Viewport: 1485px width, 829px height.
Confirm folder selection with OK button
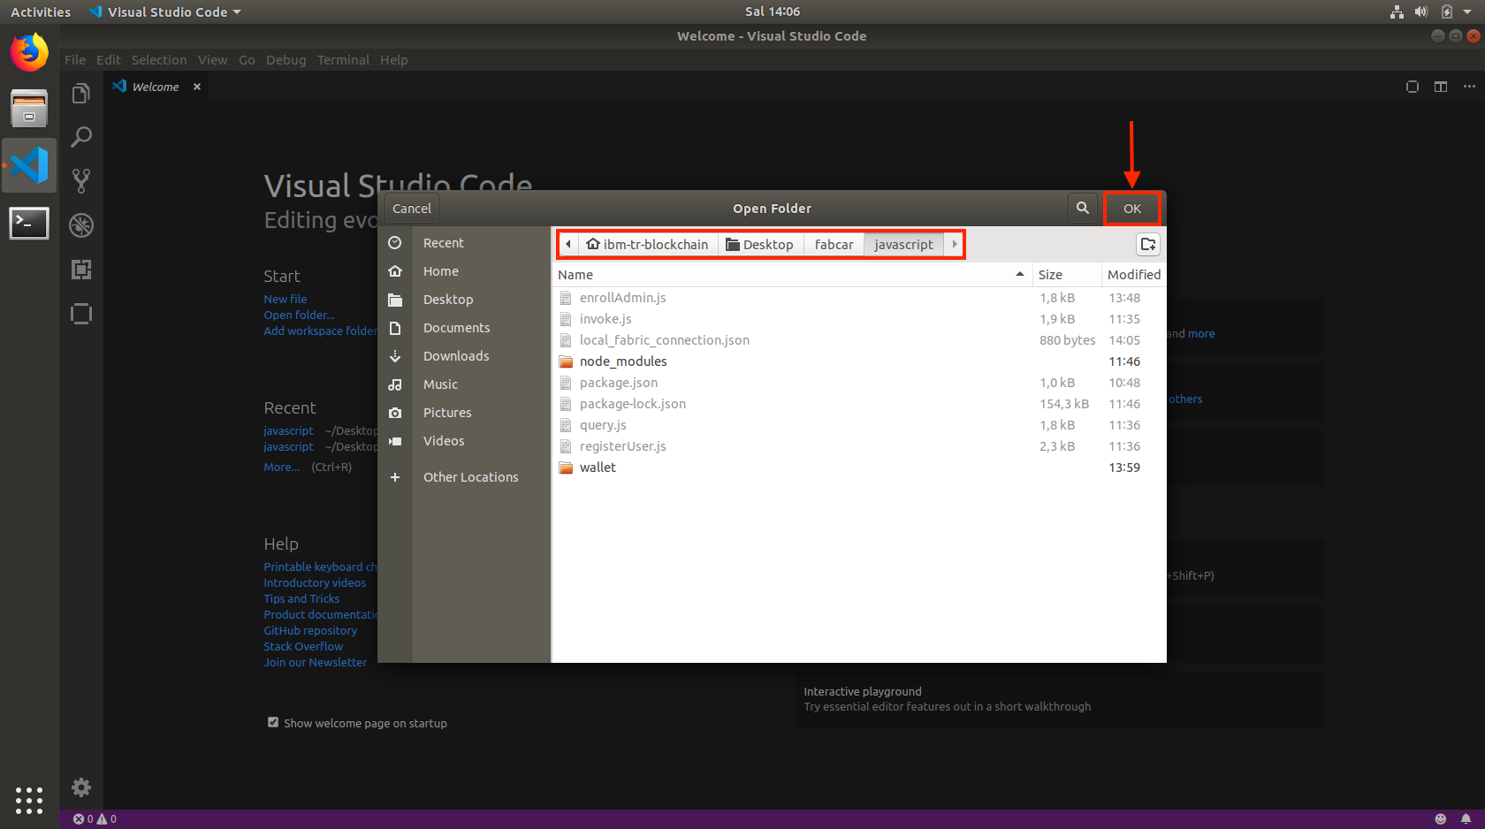coord(1132,209)
